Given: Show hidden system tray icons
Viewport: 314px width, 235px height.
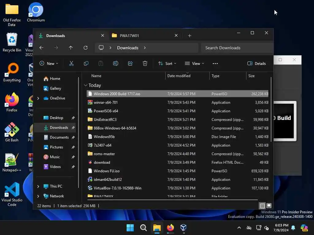Looking at the screenshot, I should click(x=239, y=228).
